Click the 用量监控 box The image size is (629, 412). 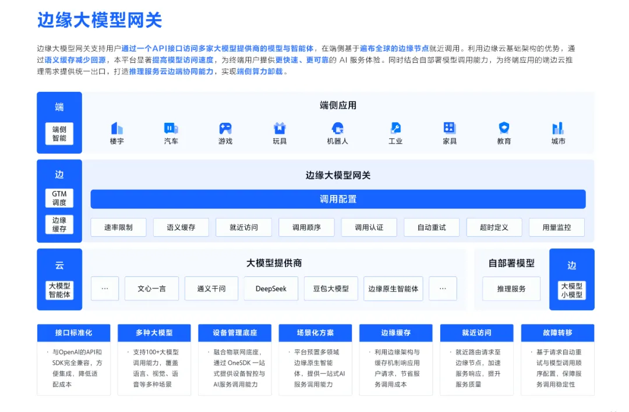click(x=556, y=228)
